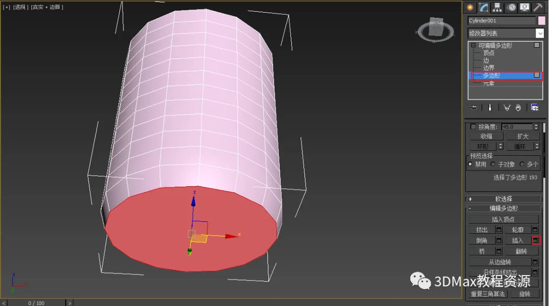Open the Hierarchy command panel tab

click(x=497, y=7)
